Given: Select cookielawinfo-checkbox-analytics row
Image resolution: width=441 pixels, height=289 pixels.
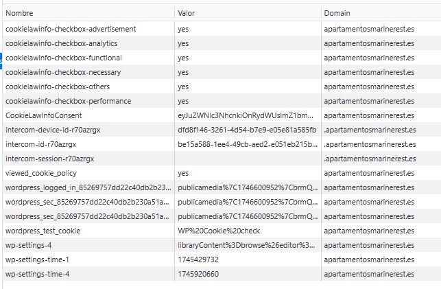Looking at the screenshot, I should point(222,43).
